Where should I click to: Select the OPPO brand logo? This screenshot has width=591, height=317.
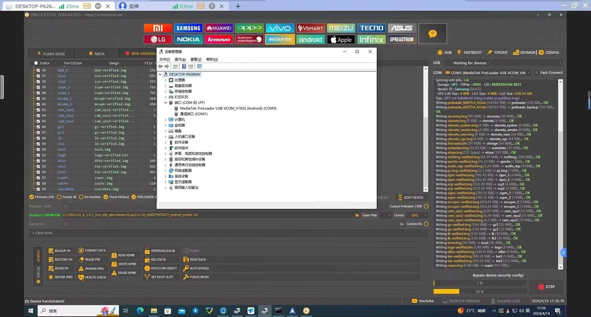point(249,28)
